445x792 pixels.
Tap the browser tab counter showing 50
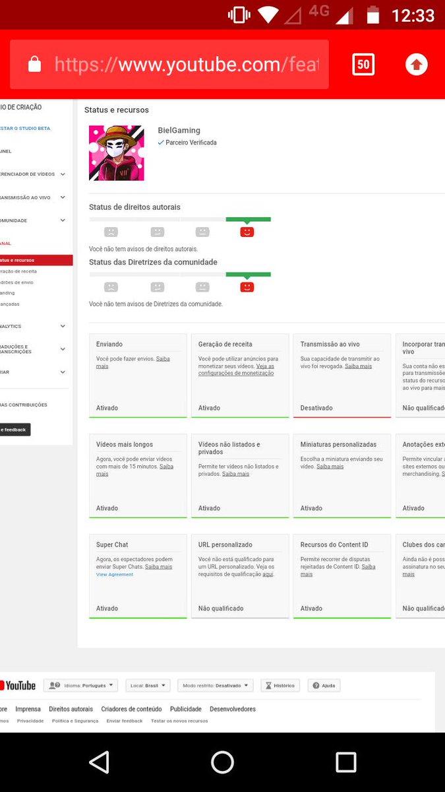[363, 64]
